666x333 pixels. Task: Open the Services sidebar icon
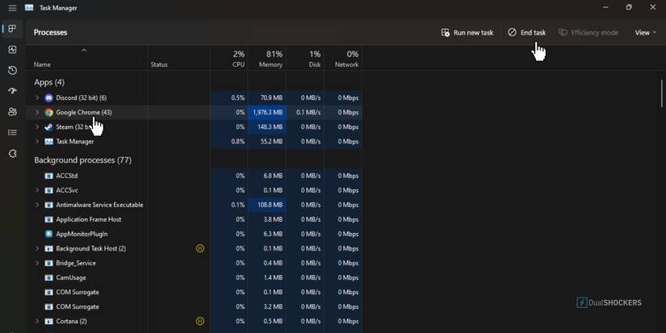click(12, 153)
